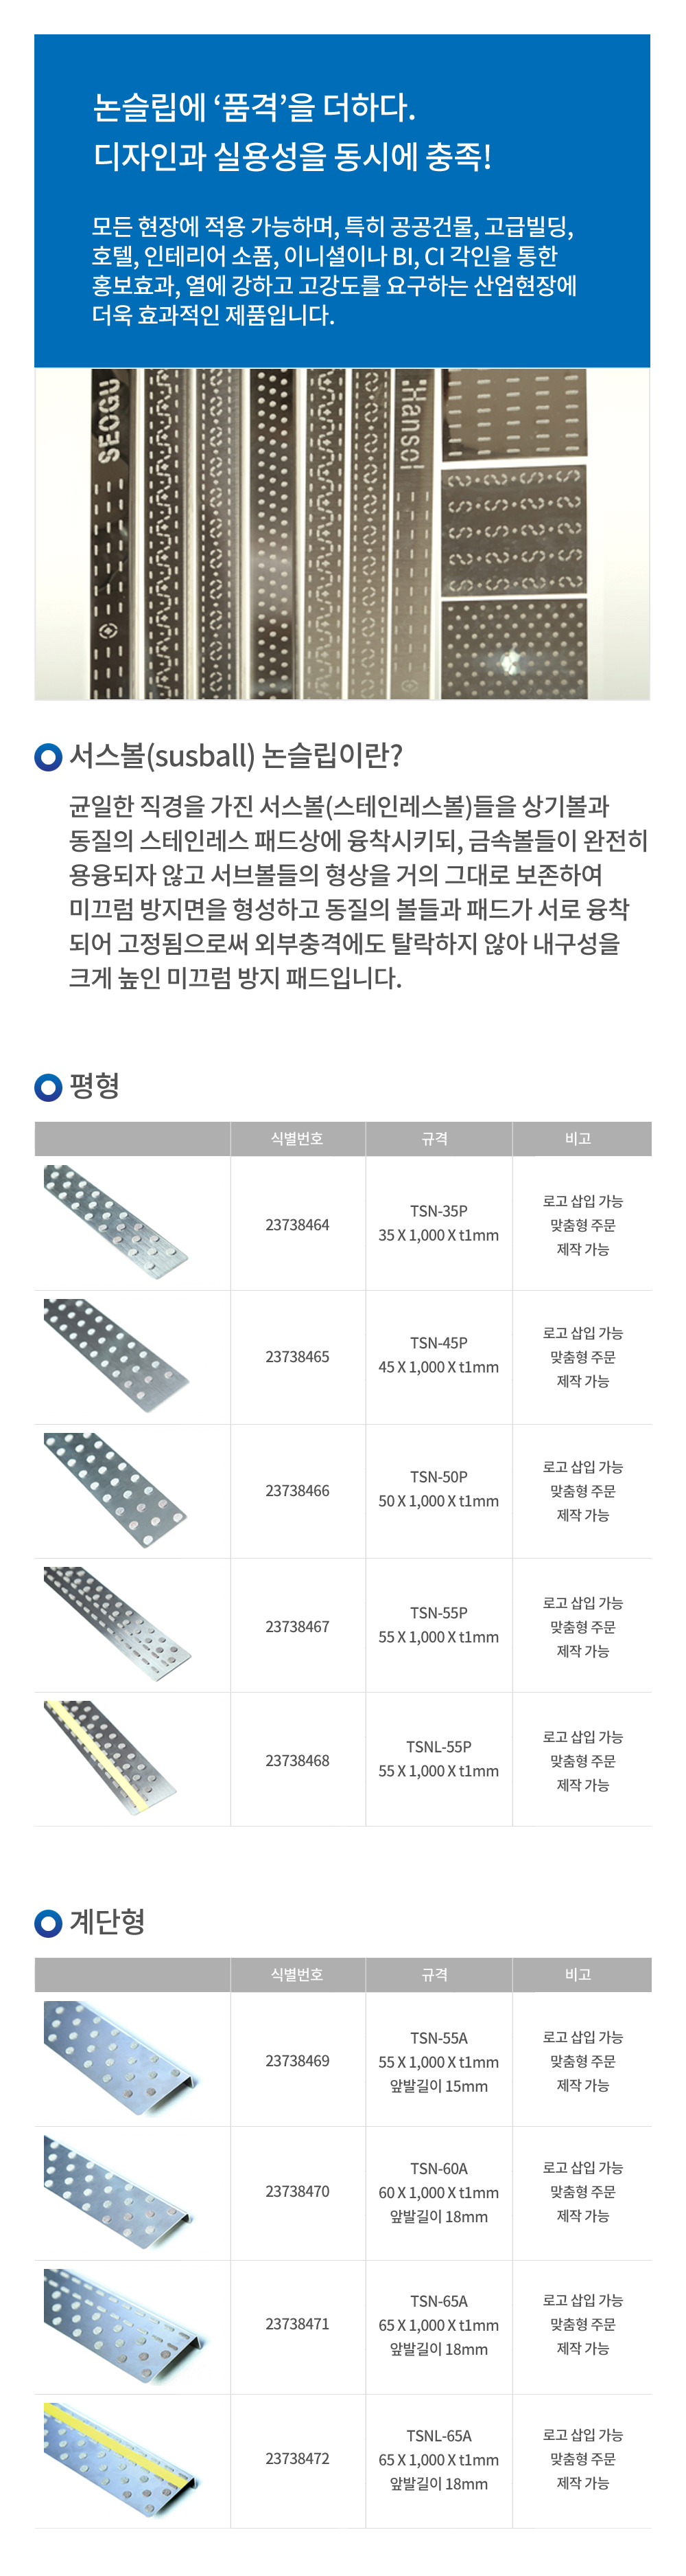Image resolution: width=686 pixels, height=2576 pixels.
Task: Click the 식별번호 header in the 평형 table
Action: (296, 1139)
